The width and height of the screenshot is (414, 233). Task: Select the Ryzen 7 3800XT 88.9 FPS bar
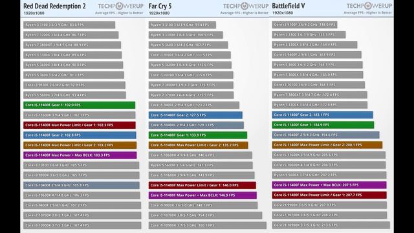(x=72, y=45)
